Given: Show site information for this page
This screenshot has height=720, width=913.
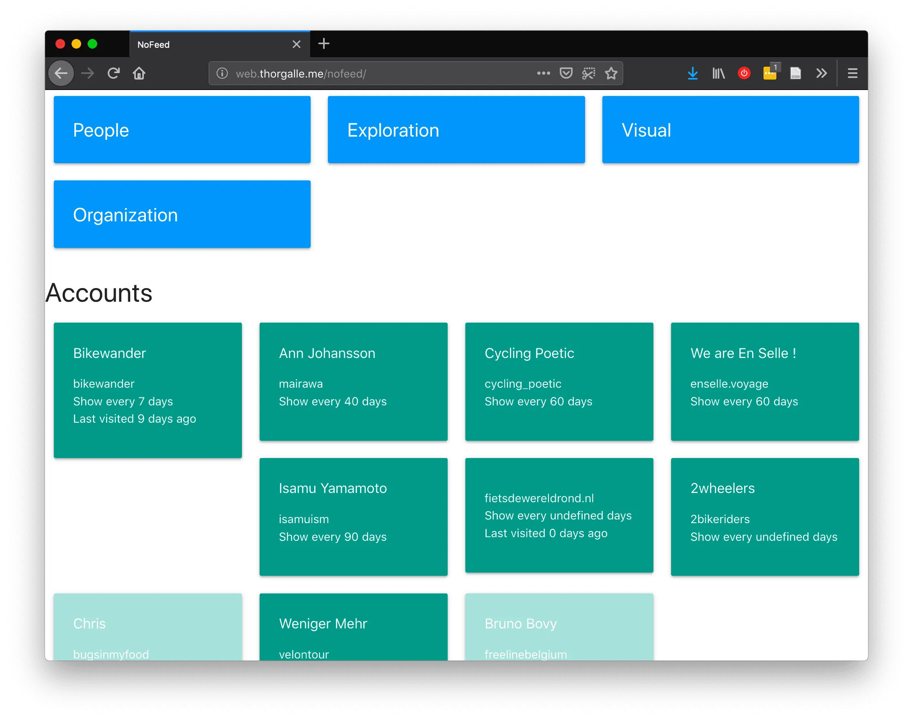Looking at the screenshot, I should coord(222,74).
